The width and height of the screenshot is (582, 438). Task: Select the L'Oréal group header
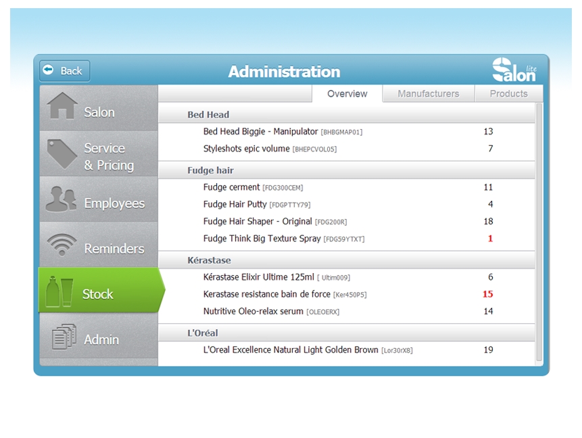point(203,333)
